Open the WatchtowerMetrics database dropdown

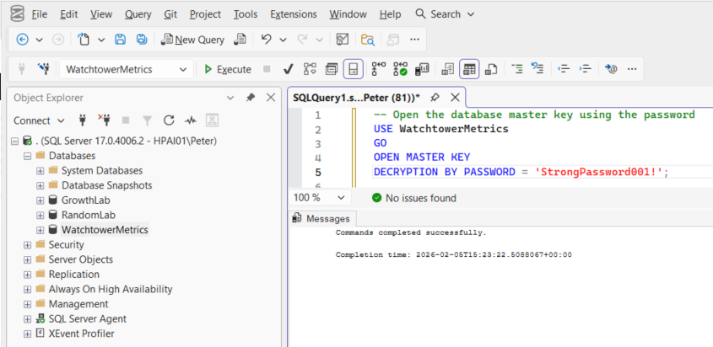click(x=183, y=70)
